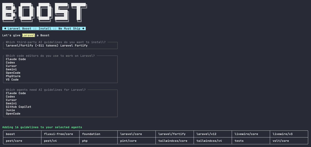Click the "Laravel Boost :: Install :: We Must Ship" banner
This screenshot has width=311, height=147.
pyautogui.click(x=44, y=29)
